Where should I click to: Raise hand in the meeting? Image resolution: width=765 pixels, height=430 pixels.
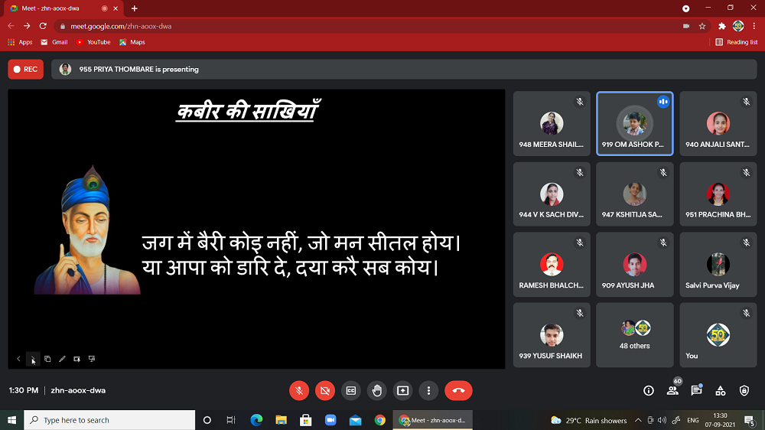[376, 390]
